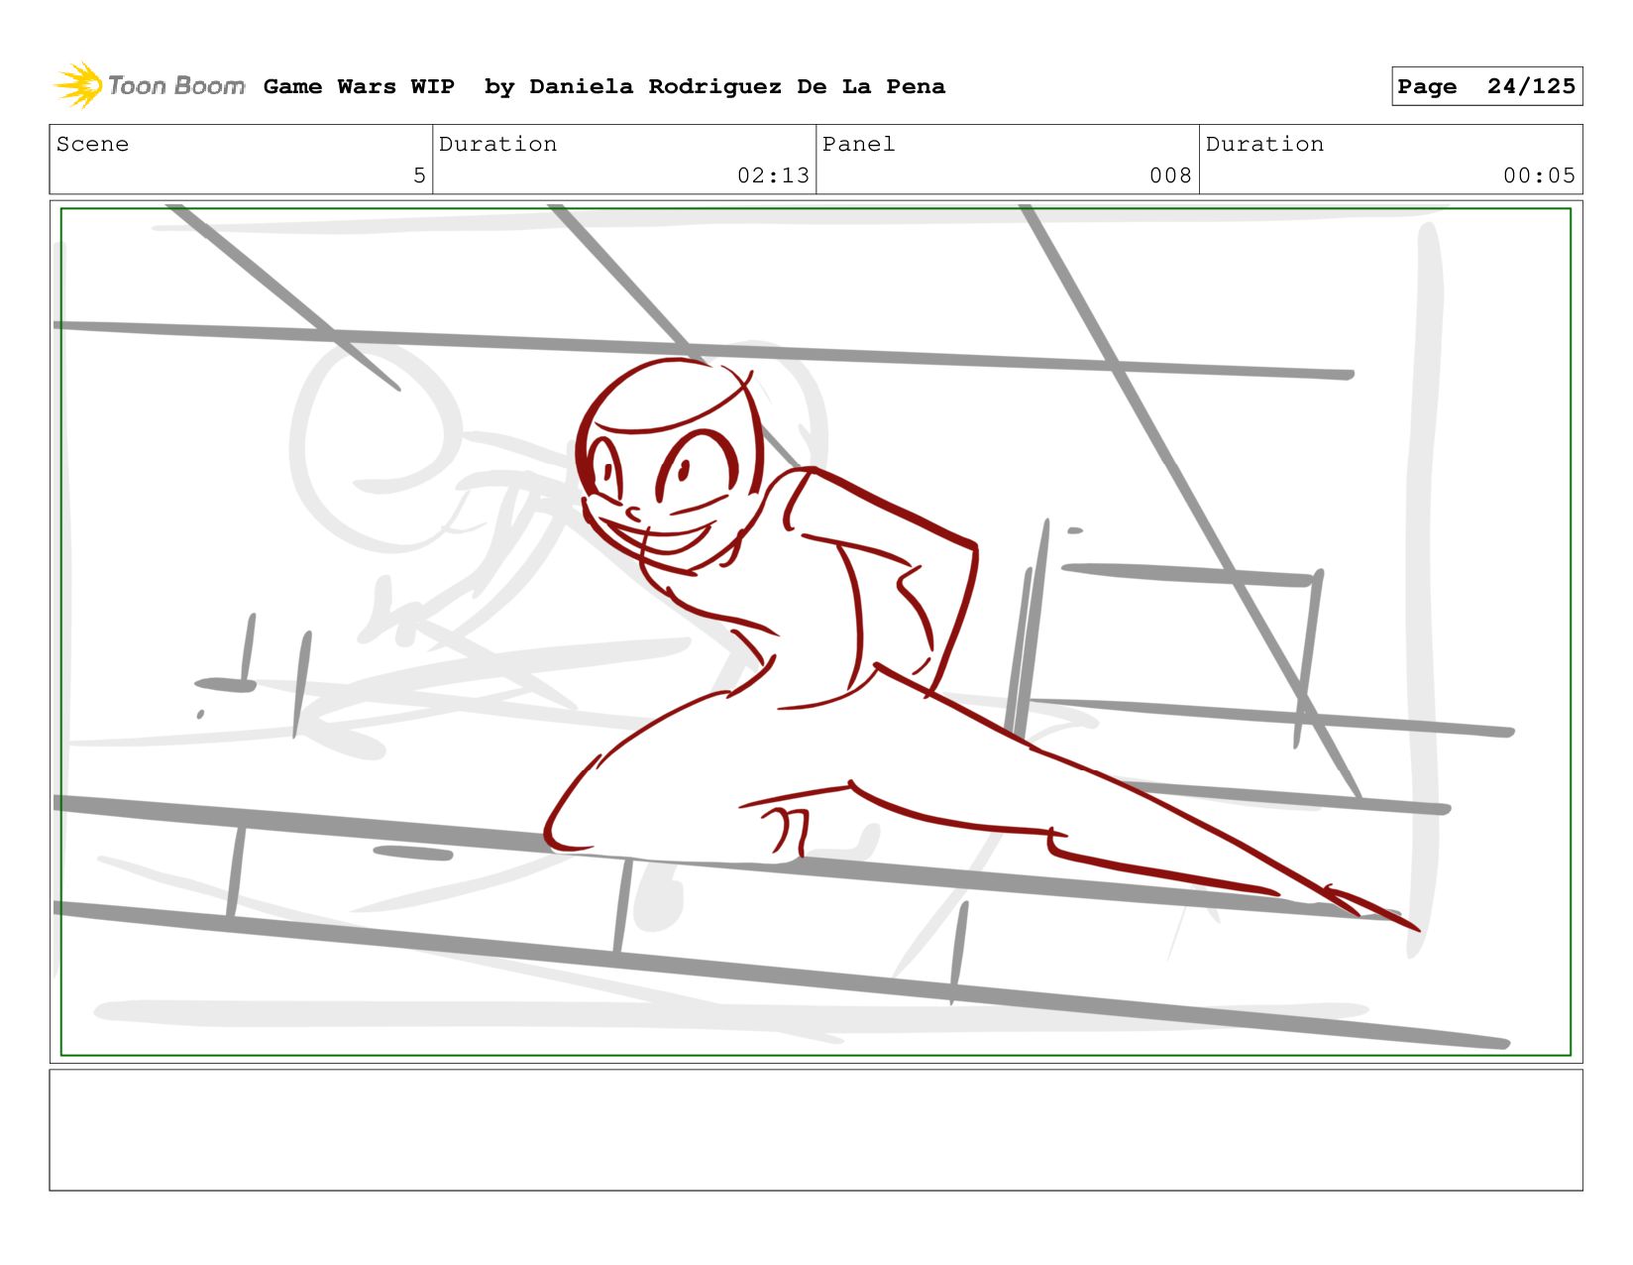
Task: Click the panel number '008'
Action: coord(1170,175)
